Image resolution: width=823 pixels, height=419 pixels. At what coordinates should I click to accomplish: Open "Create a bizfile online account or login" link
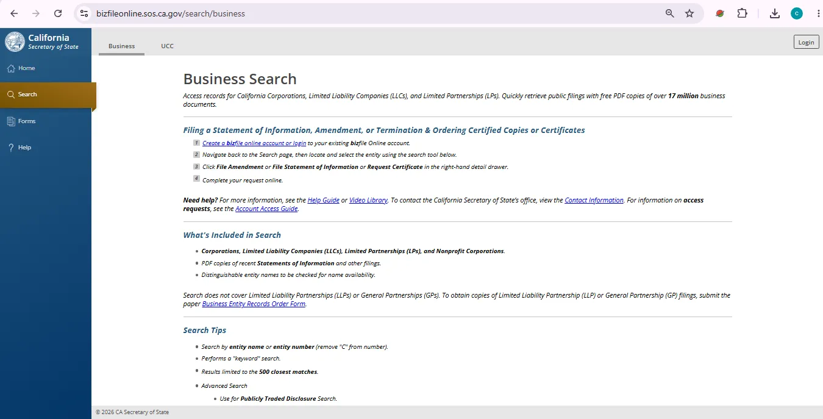[x=254, y=143]
